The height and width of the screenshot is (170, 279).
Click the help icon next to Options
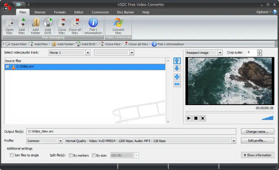(275, 12)
